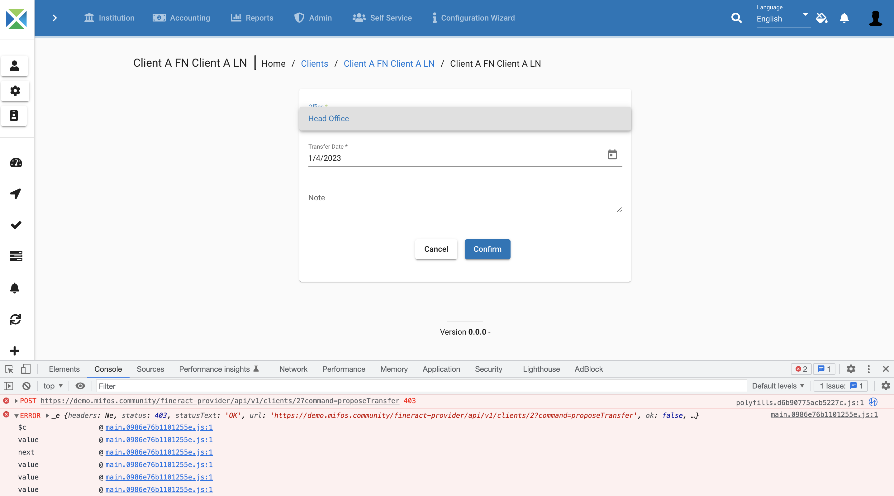This screenshot has height=496, width=894.
Task: Open the Reports menu
Action: pyautogui.click(x=252, y=18)
